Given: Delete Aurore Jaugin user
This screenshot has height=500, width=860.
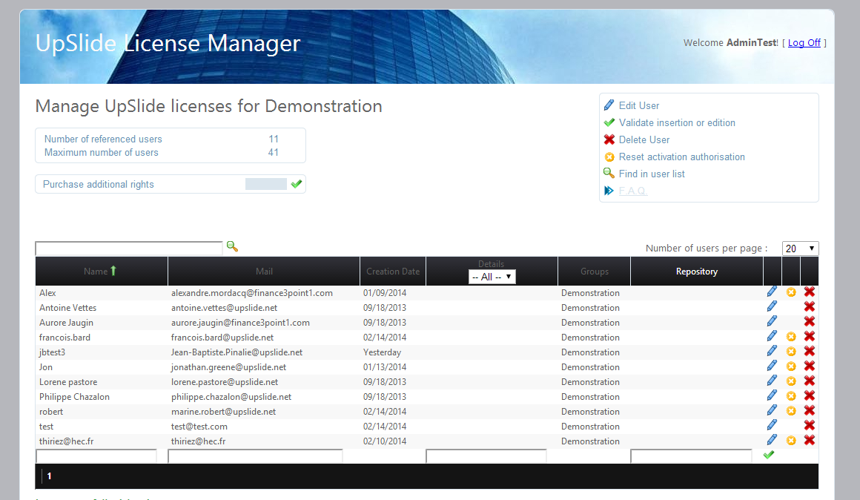Looking at the screenshot, I should coord(810,322).
